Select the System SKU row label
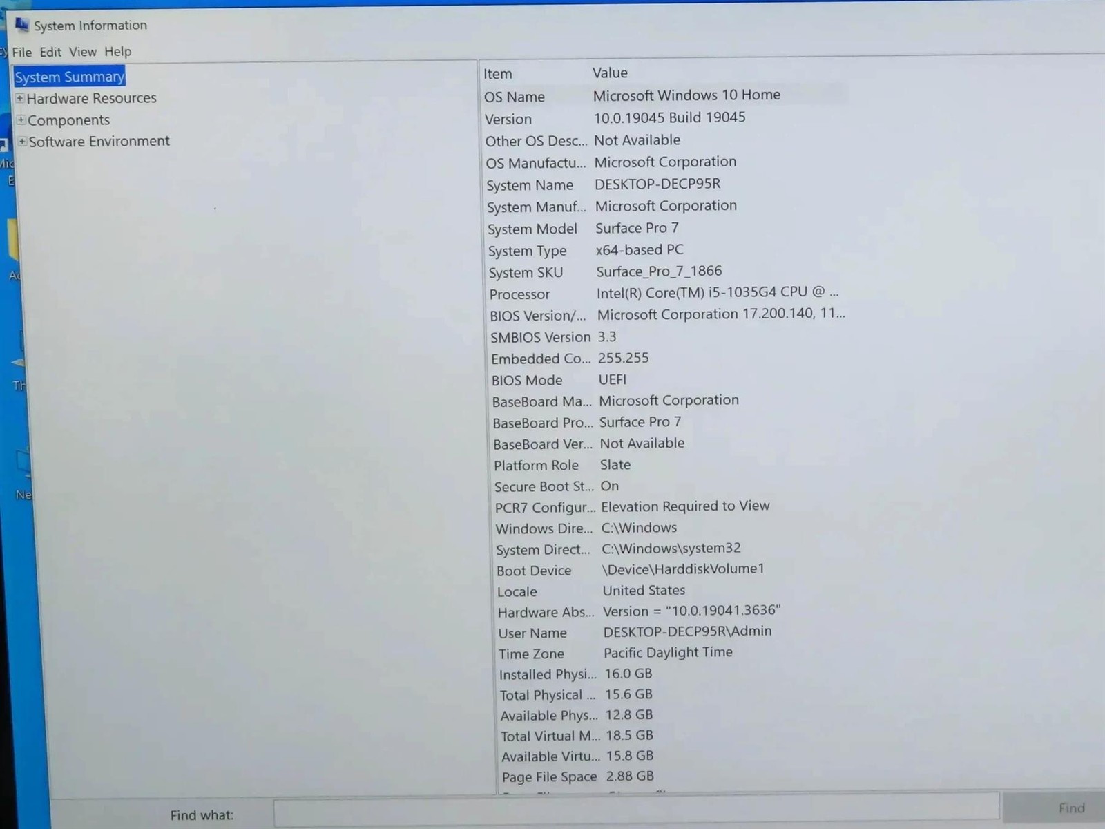The image size is (1105, 829). coord(526,272)
